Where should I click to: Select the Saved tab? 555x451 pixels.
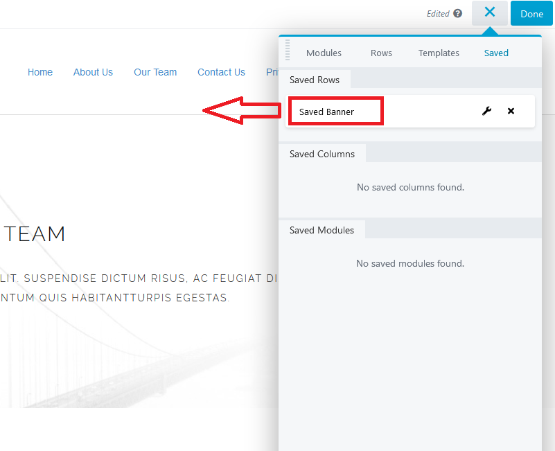[496, 53]
